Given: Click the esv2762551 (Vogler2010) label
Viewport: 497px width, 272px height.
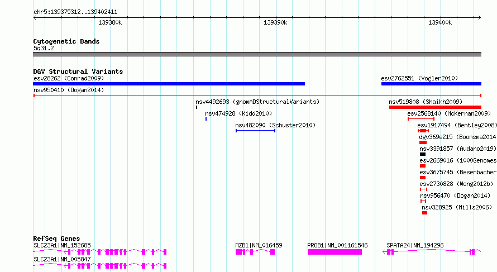Looking at the screenshot, I should [x=419, y=78].
